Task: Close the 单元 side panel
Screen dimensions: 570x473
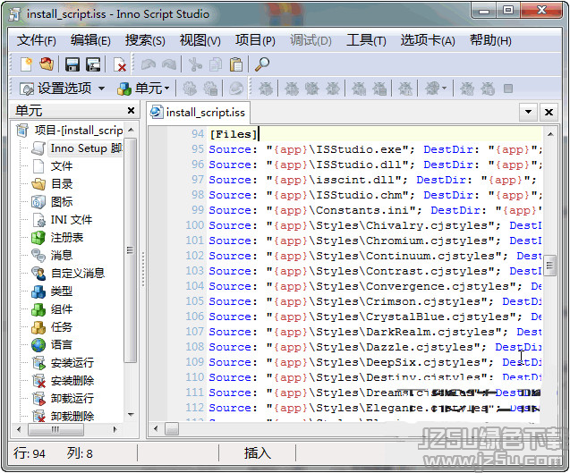Action: [131, 110]
